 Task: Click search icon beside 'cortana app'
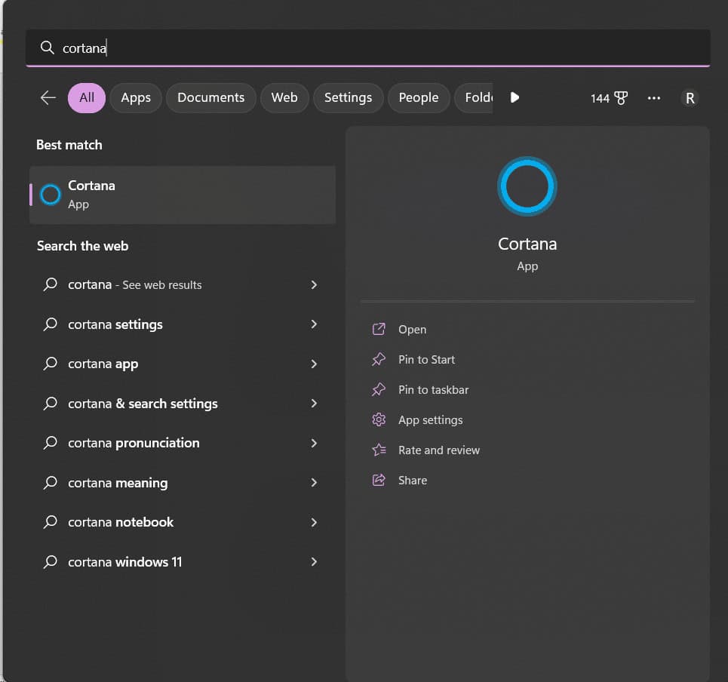[50, 364]
